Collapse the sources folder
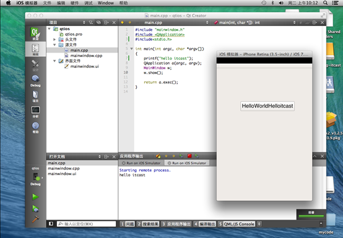The width and height of the screenshot is (343, 238). click(54, 45)
